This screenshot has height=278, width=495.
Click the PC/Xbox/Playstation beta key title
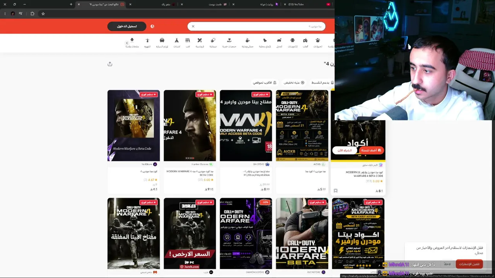pos(256,173)
